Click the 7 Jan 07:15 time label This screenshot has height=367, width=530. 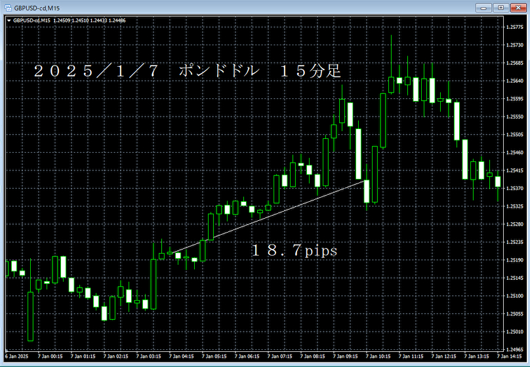pyautogui.click(x=280, y=357)
